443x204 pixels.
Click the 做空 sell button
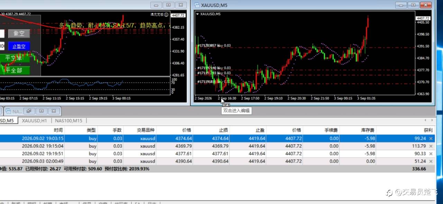pyautogui.click(x=19, y=33)
